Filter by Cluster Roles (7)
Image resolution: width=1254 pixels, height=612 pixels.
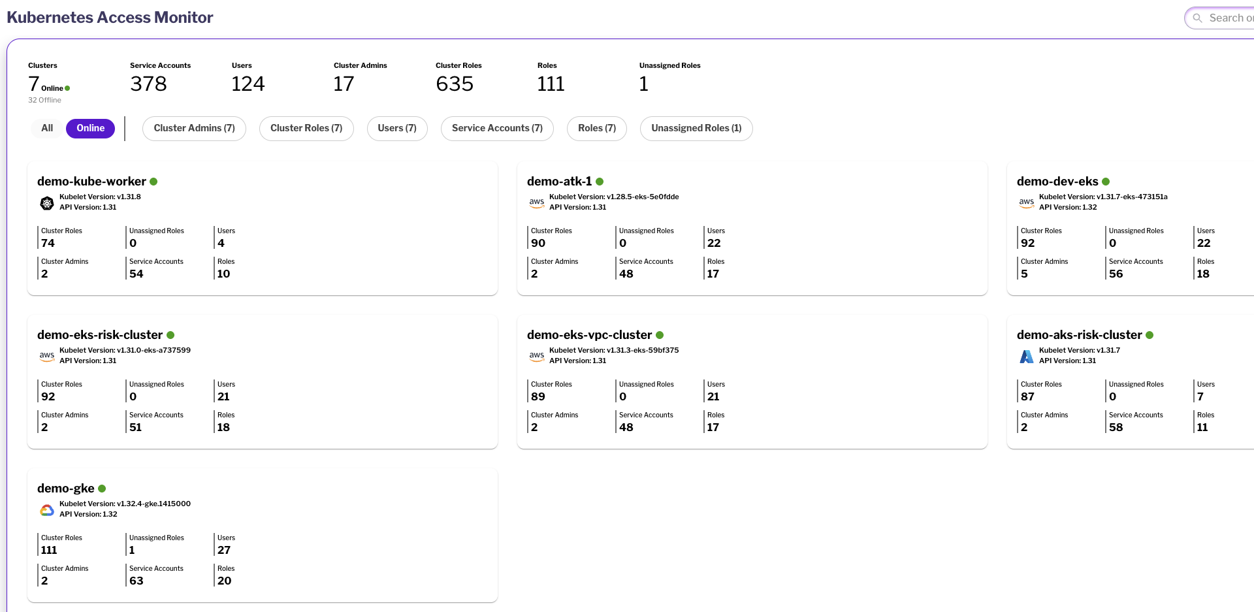306,128
